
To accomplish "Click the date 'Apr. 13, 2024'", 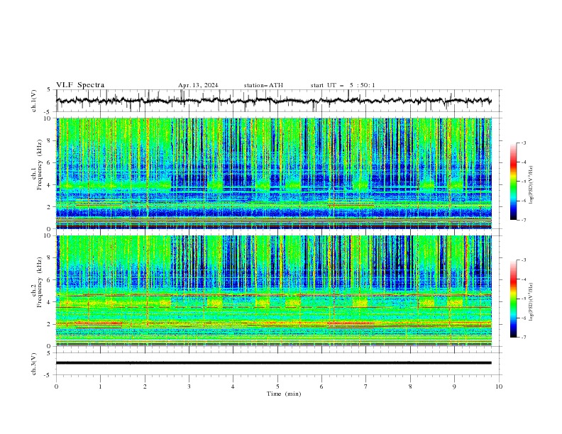I will click(198, 85).
